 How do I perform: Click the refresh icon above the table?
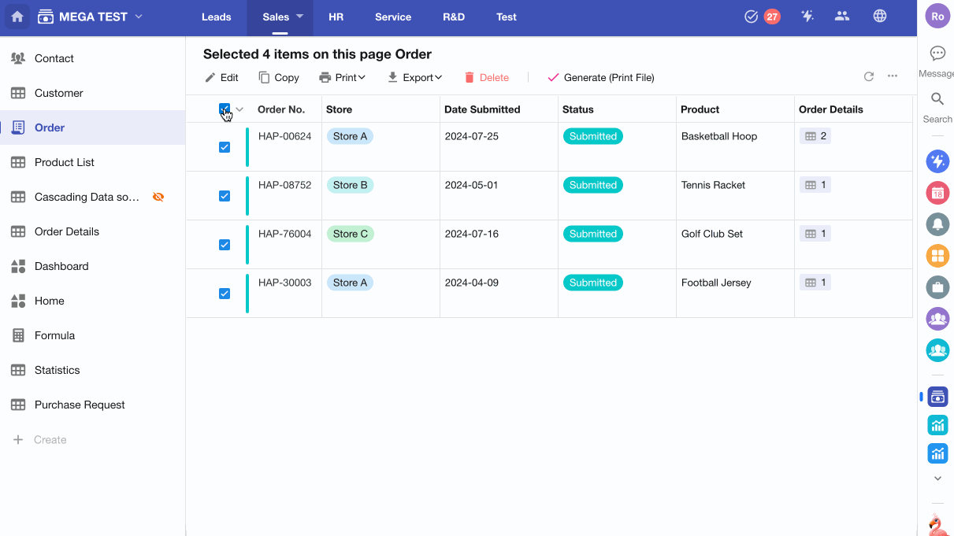[x=869, y=77]
